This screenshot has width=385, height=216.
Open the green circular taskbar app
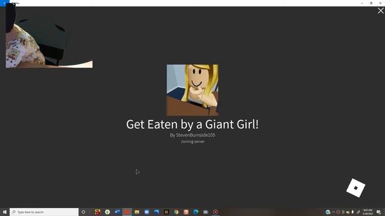pos(108,212)
